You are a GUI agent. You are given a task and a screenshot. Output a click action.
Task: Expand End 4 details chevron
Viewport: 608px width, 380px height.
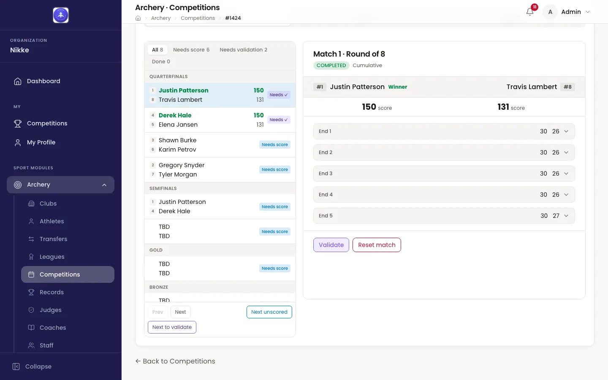[566, 195]
